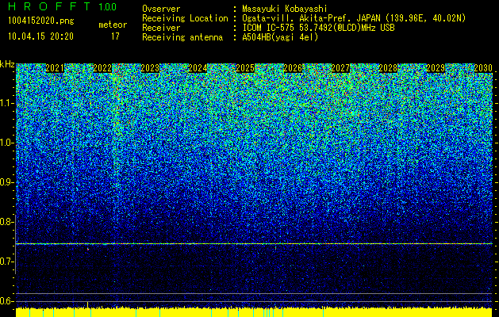Click the 2021 time marker

coord(55,68)
